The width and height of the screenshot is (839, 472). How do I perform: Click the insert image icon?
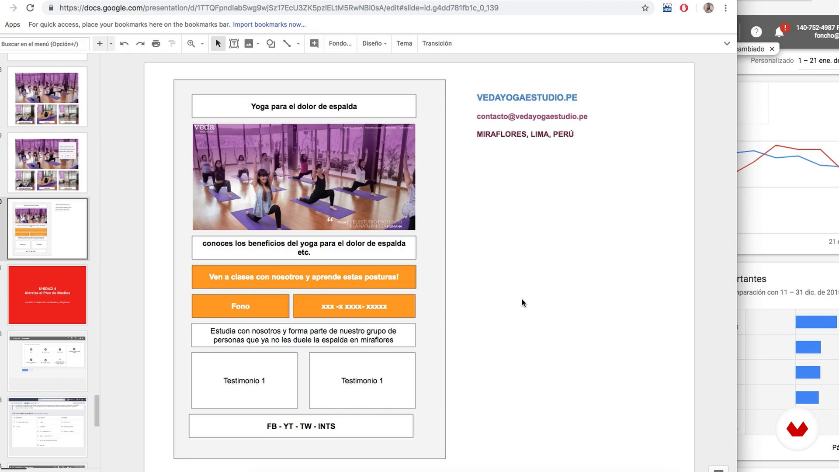[249, 43]
